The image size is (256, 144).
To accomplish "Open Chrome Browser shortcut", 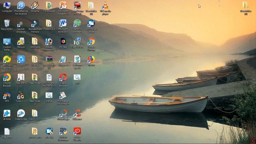I will pyautogui.click(x=7, y=80).
